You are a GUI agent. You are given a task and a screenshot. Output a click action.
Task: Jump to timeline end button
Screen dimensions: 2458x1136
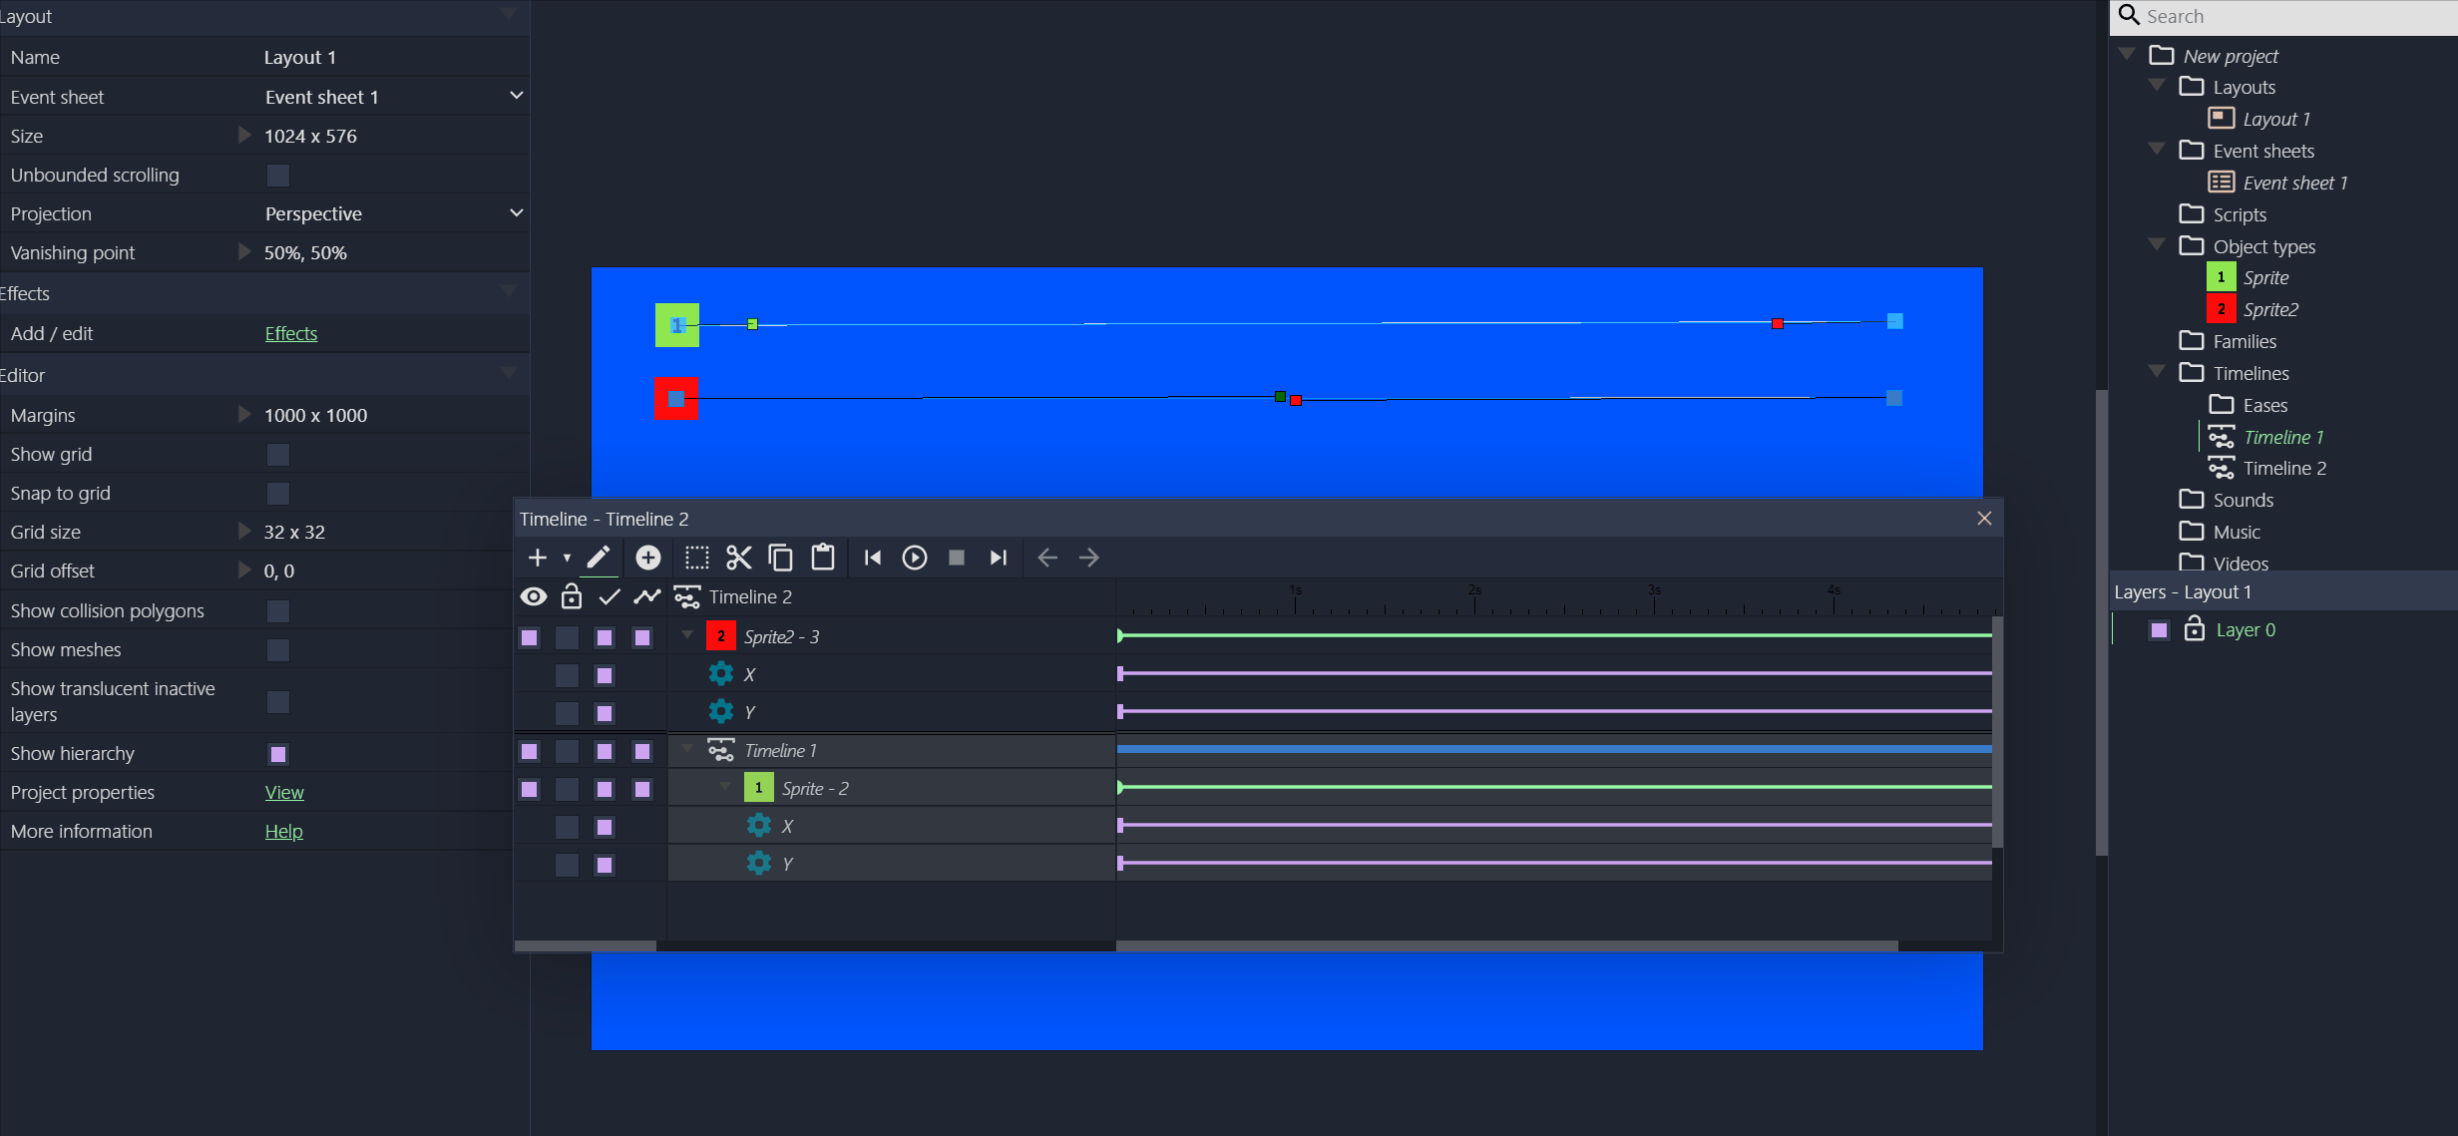coord(998,558)
